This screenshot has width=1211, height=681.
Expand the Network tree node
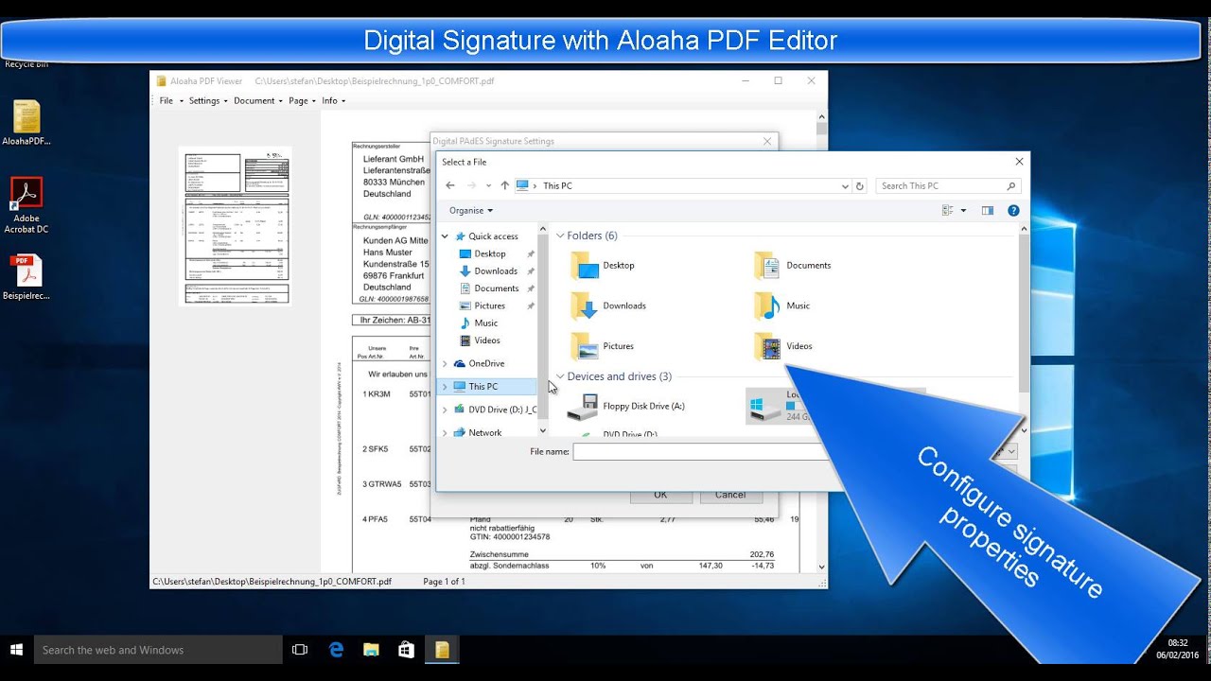(446, 433)
